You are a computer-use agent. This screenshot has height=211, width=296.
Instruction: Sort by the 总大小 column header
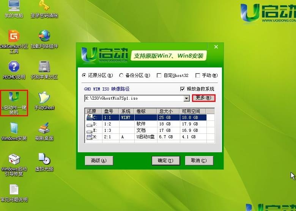[x=168, y=111]
